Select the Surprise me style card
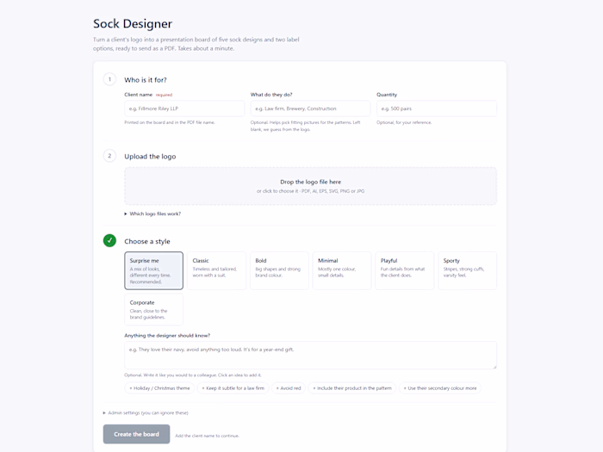This screenshot has width=603, height=452. pos(154,270)
